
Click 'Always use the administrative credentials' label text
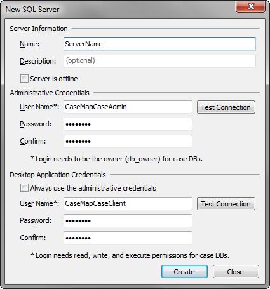93,188
